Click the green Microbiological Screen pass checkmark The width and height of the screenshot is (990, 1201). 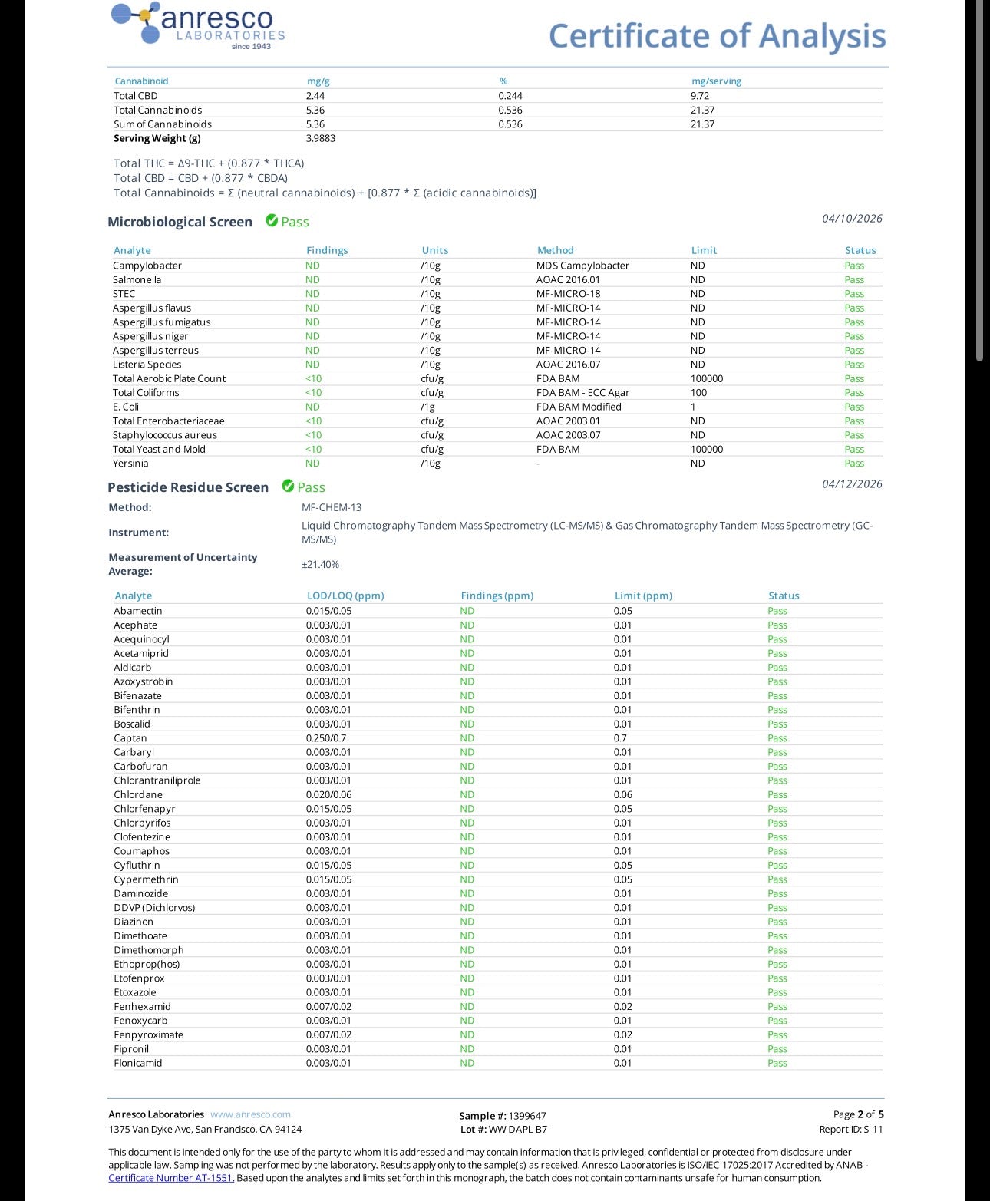272,221
